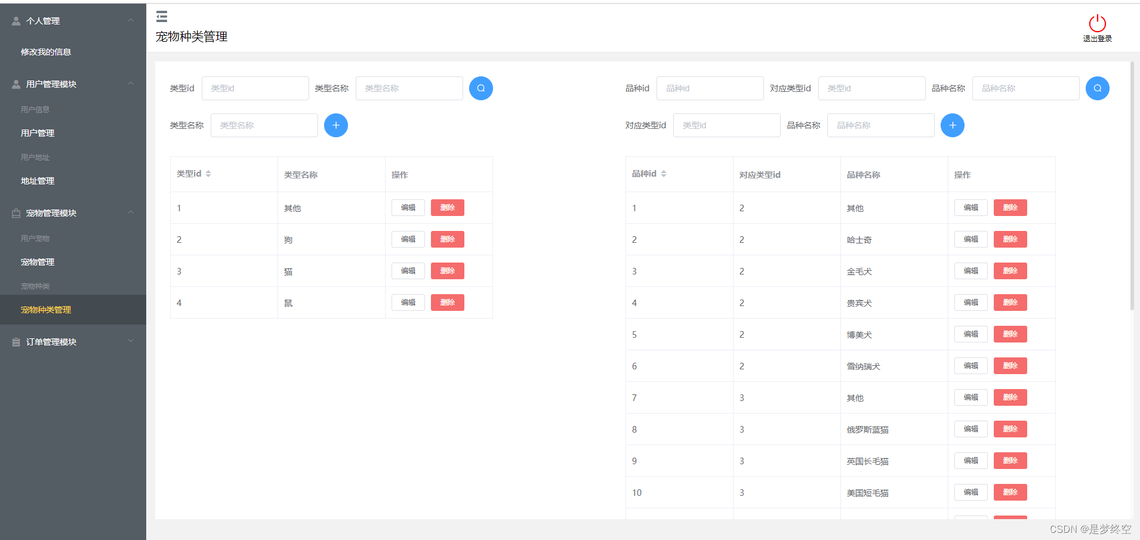Click 用户宠物 group label in sidebar
This screenshot has width=1140, height=540.
(x=35, y=238)
